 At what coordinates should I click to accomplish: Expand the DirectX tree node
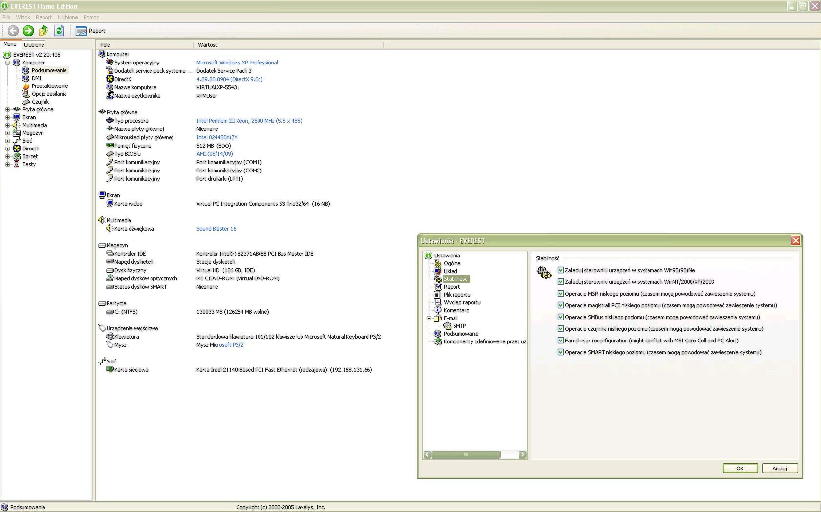(7, 149)
